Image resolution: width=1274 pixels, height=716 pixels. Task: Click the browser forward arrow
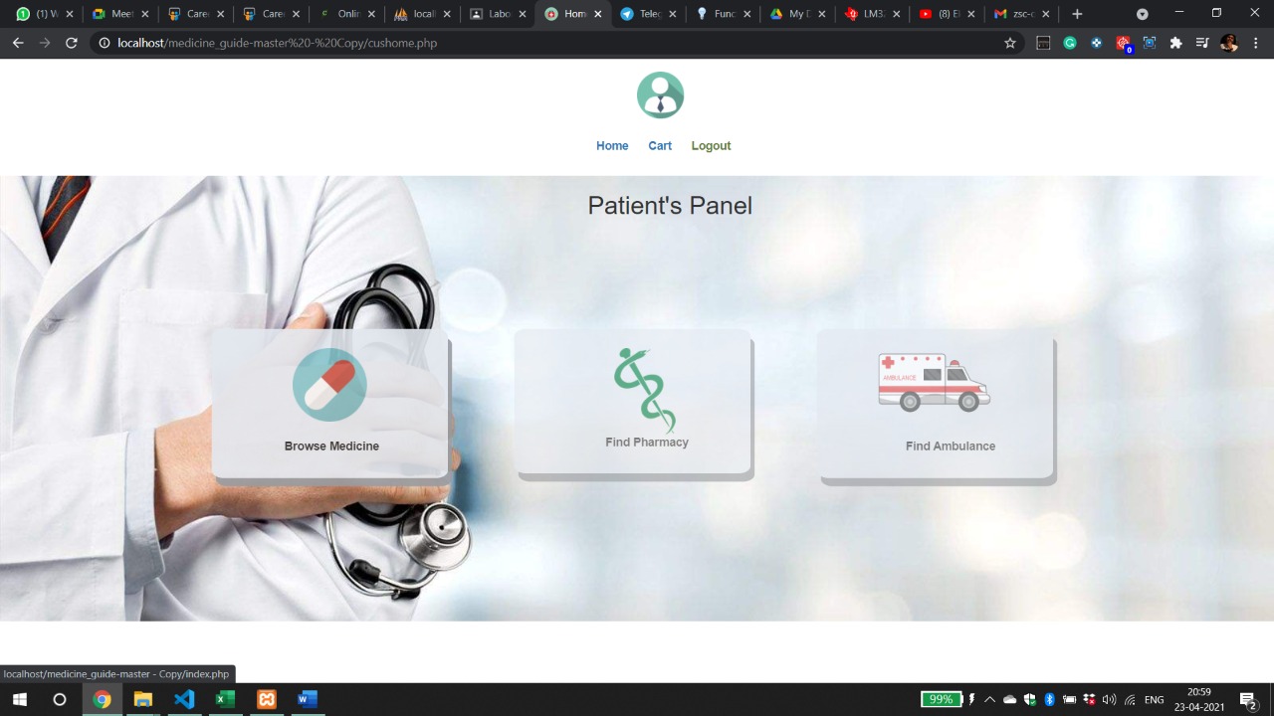pos(45,43)
